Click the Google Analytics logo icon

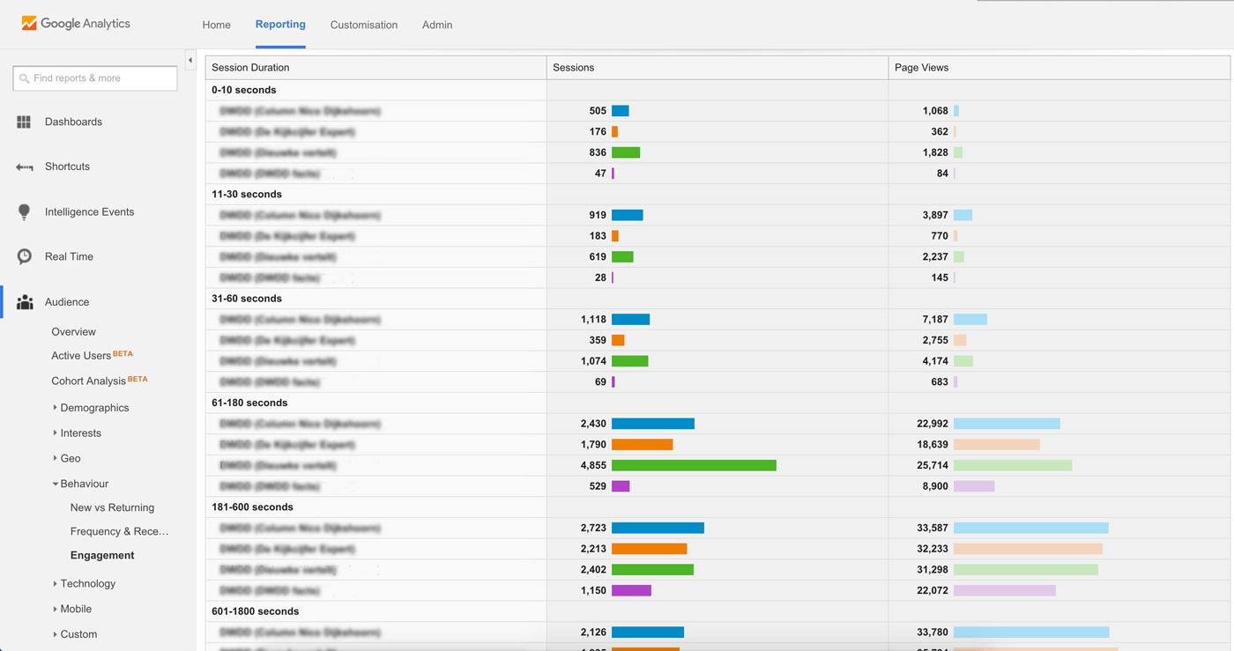[x=29, y=24]
